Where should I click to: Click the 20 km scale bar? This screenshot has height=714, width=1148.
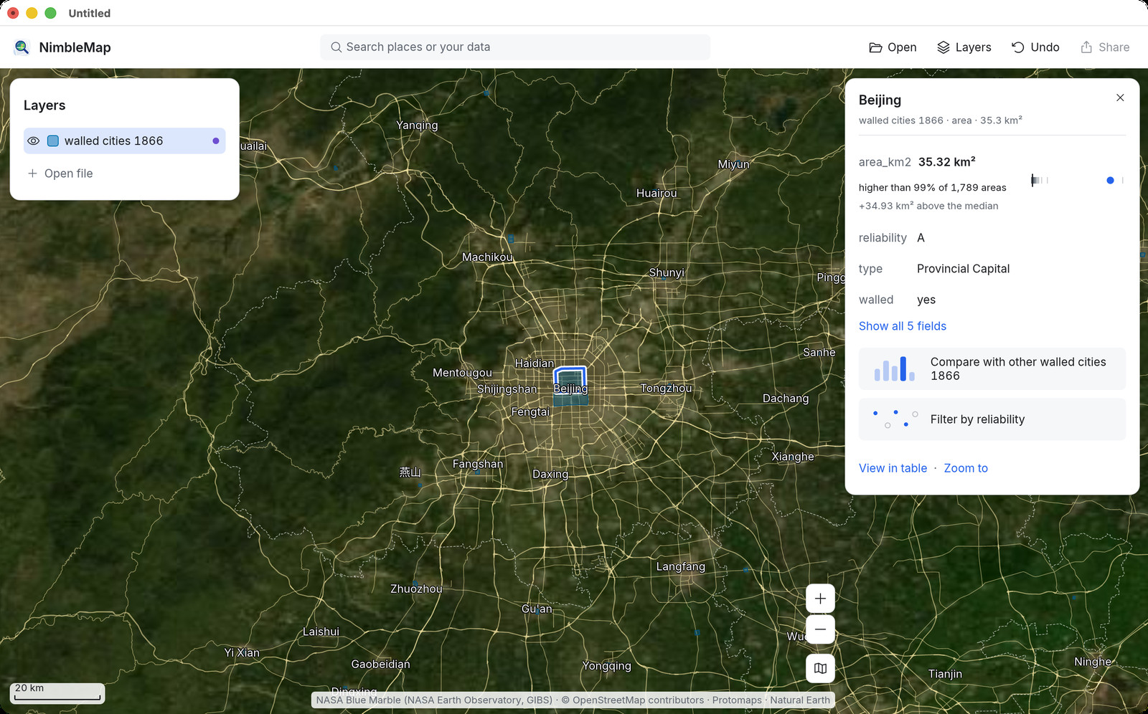tap(57, 692)
